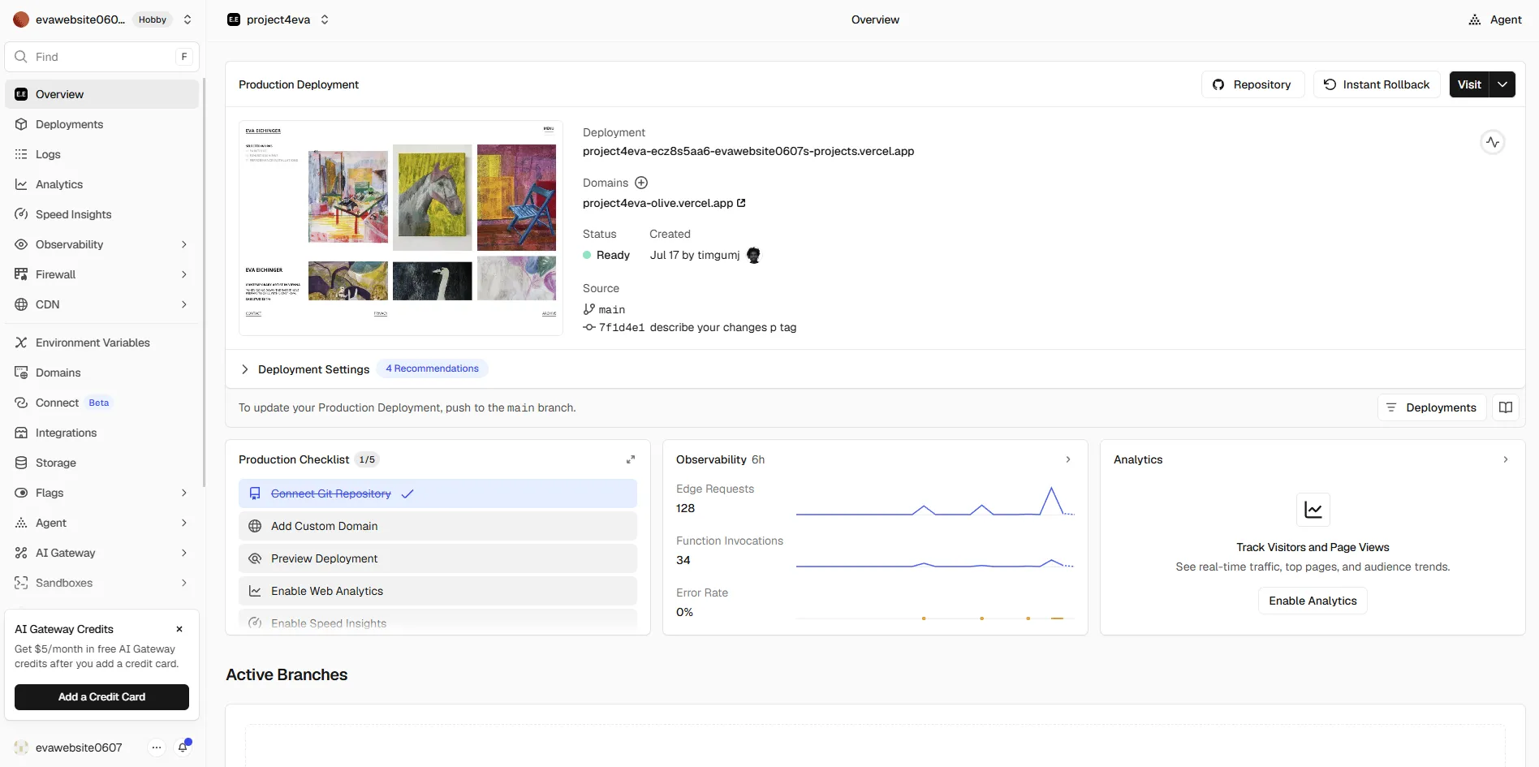Click the Firewall sidebar icon
Viewport: 1539px width, 767px height.
pyautogui.click(x=21, y=274)
